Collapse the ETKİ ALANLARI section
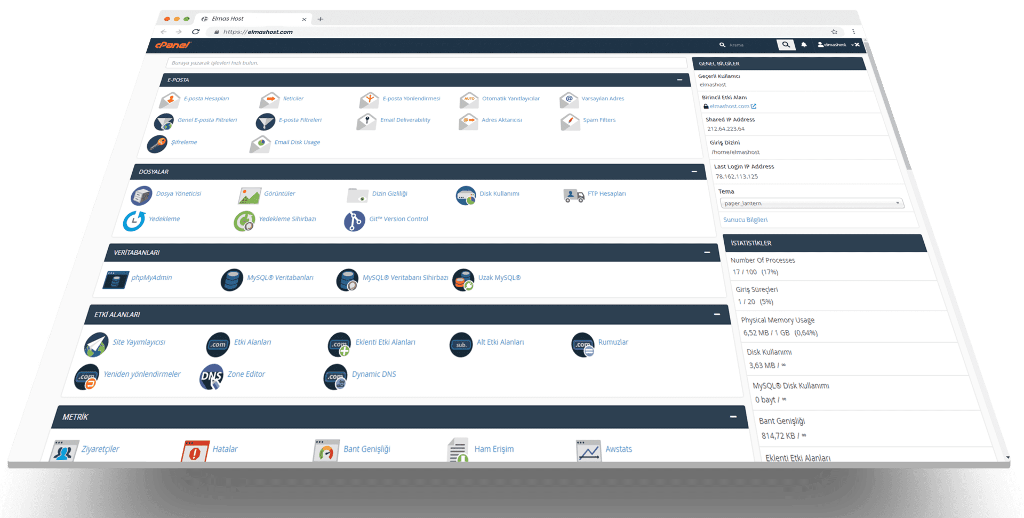1024x518 pixels. [717, 314]
